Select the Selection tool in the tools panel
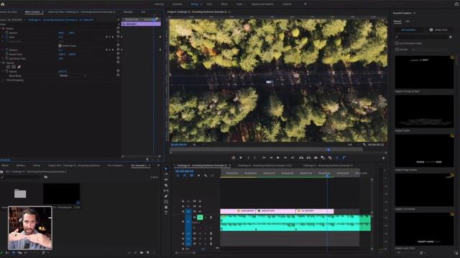 tap(166, 169)
